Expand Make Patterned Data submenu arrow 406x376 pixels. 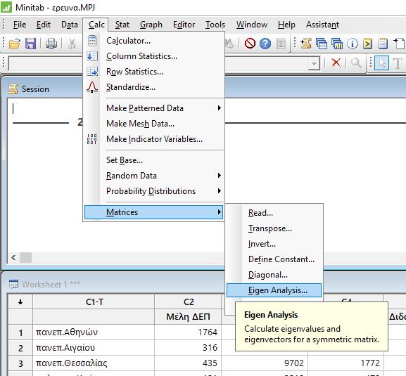point(220,108)
